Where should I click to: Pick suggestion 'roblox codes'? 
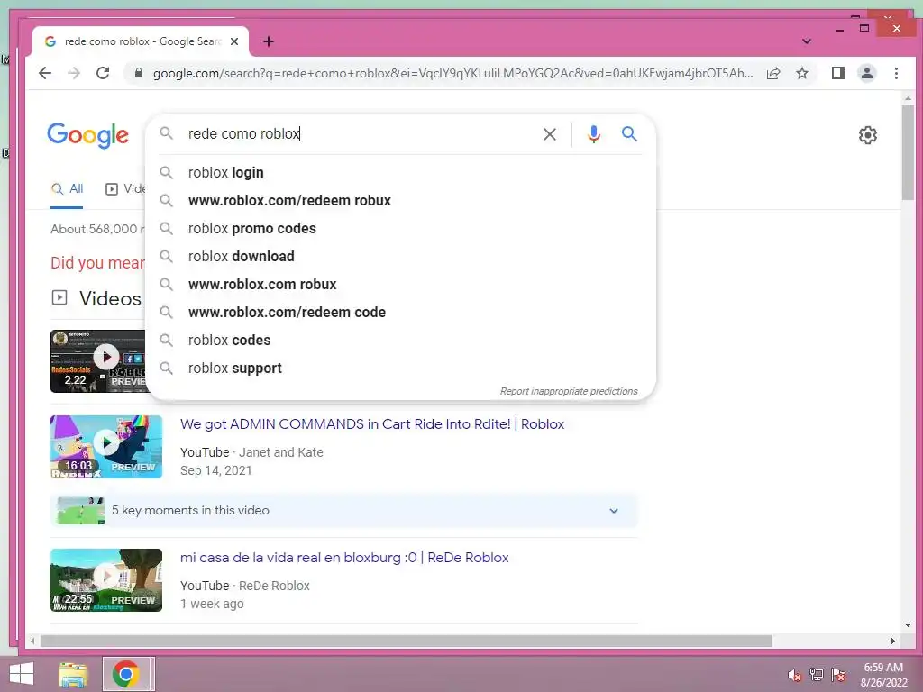pos(400,340)
